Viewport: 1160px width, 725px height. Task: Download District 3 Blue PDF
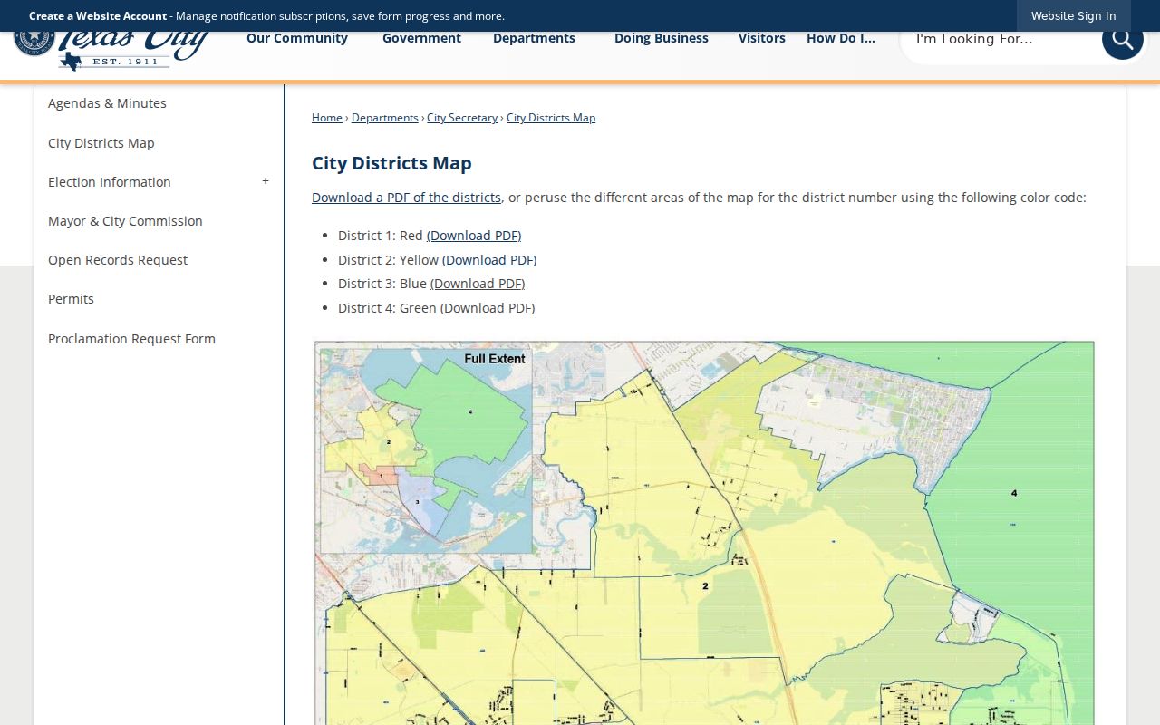[x=478, y=284]
